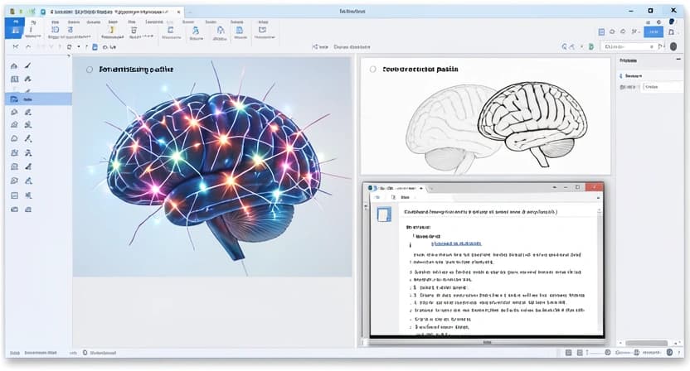This screenshot has height=371, width=690.
Task: Open the dropdown arrow inside the search field
Action: point(652,46)
